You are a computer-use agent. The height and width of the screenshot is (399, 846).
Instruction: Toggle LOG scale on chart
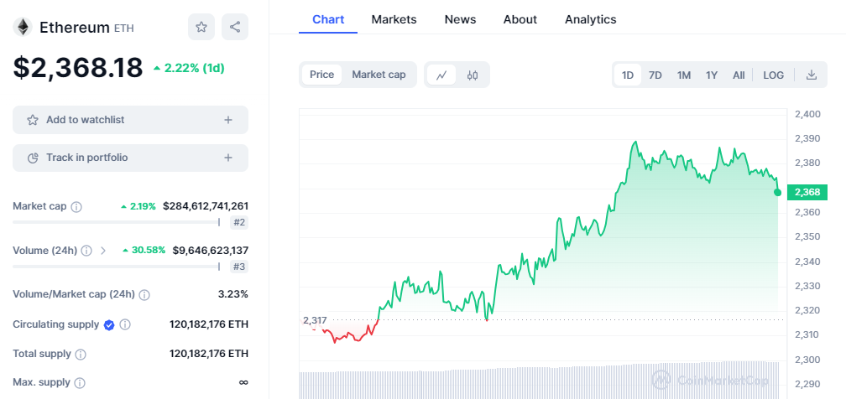tap(773, 75)
